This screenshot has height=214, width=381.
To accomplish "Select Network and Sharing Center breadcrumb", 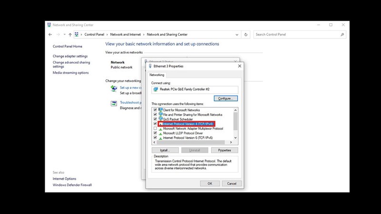I will point(167,34).
